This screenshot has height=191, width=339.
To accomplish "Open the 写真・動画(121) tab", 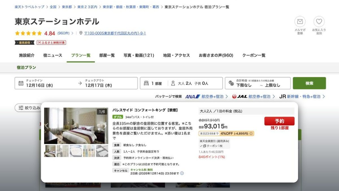I will 139,55.
